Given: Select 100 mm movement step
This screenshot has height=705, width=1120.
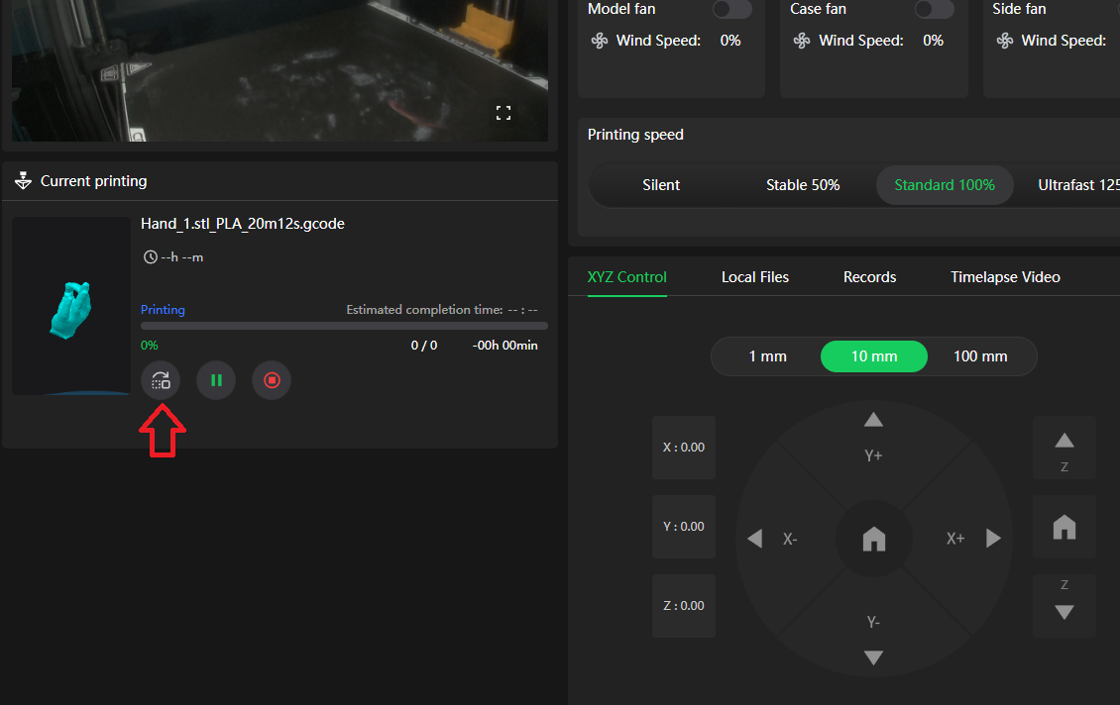Looking at the screenshot, I should [x=979, y=356].
